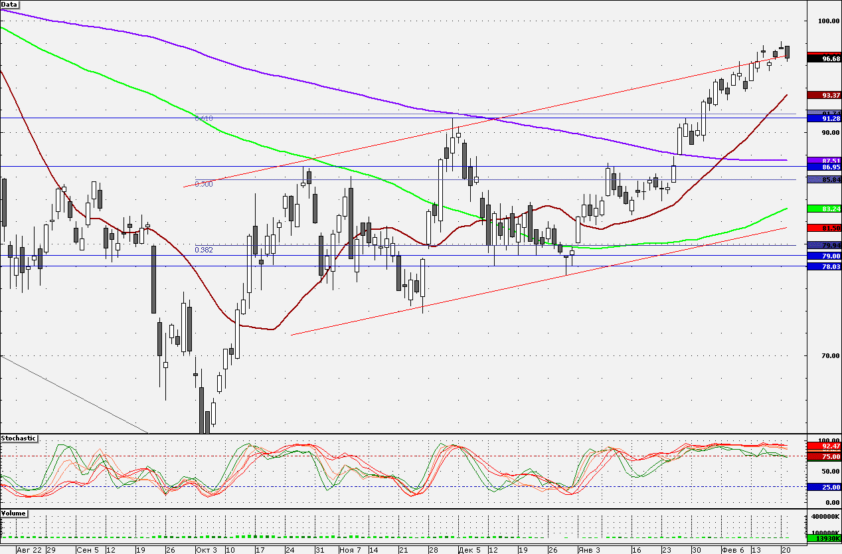Click the 93.37 moving average marker
842x554 pixels.
823,95
